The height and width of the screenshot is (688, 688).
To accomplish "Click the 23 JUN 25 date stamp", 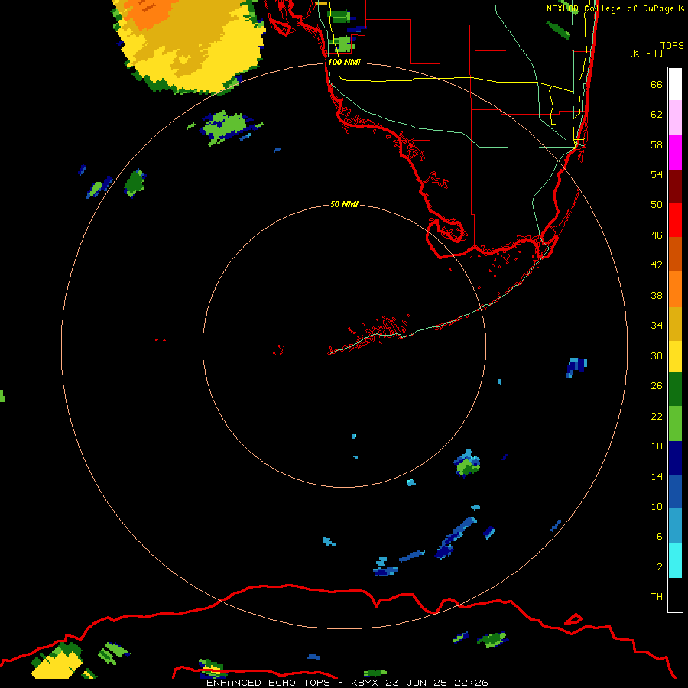I will [417, 683].
